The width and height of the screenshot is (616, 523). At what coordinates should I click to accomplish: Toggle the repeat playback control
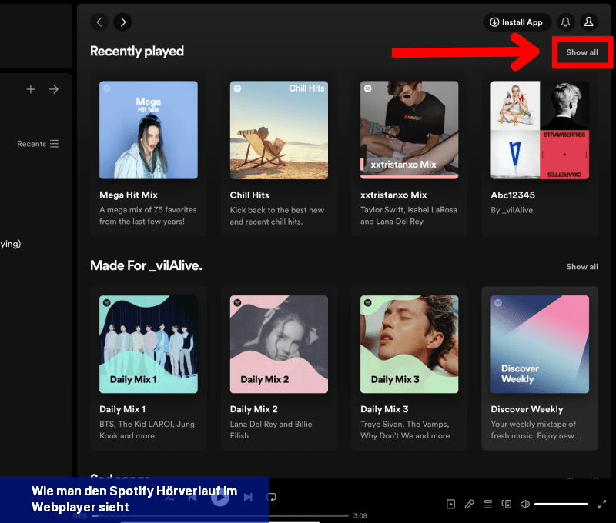(271, 497)
